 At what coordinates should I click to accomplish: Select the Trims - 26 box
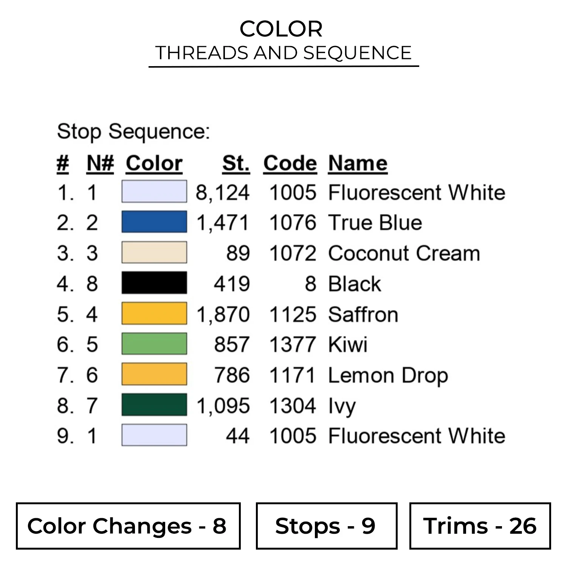click(480, 526)
